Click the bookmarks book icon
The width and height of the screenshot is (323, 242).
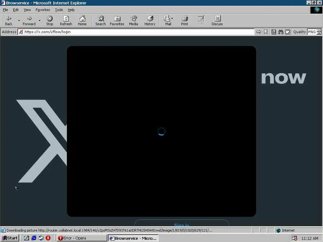273,32
